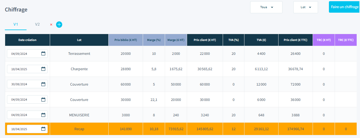Screen dimensions: 360x138
Task: Open calendar icon in MENUISERIE row
Action: point(43,115)
